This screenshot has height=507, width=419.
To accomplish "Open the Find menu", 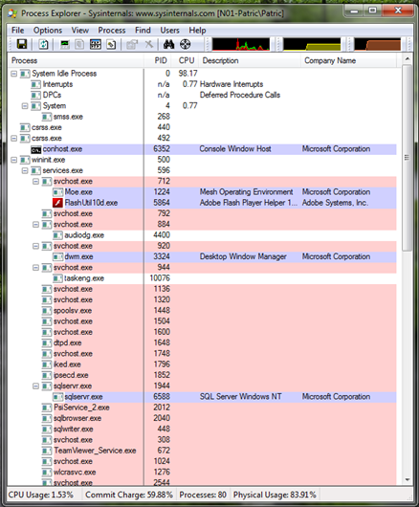I will (143, 31).
